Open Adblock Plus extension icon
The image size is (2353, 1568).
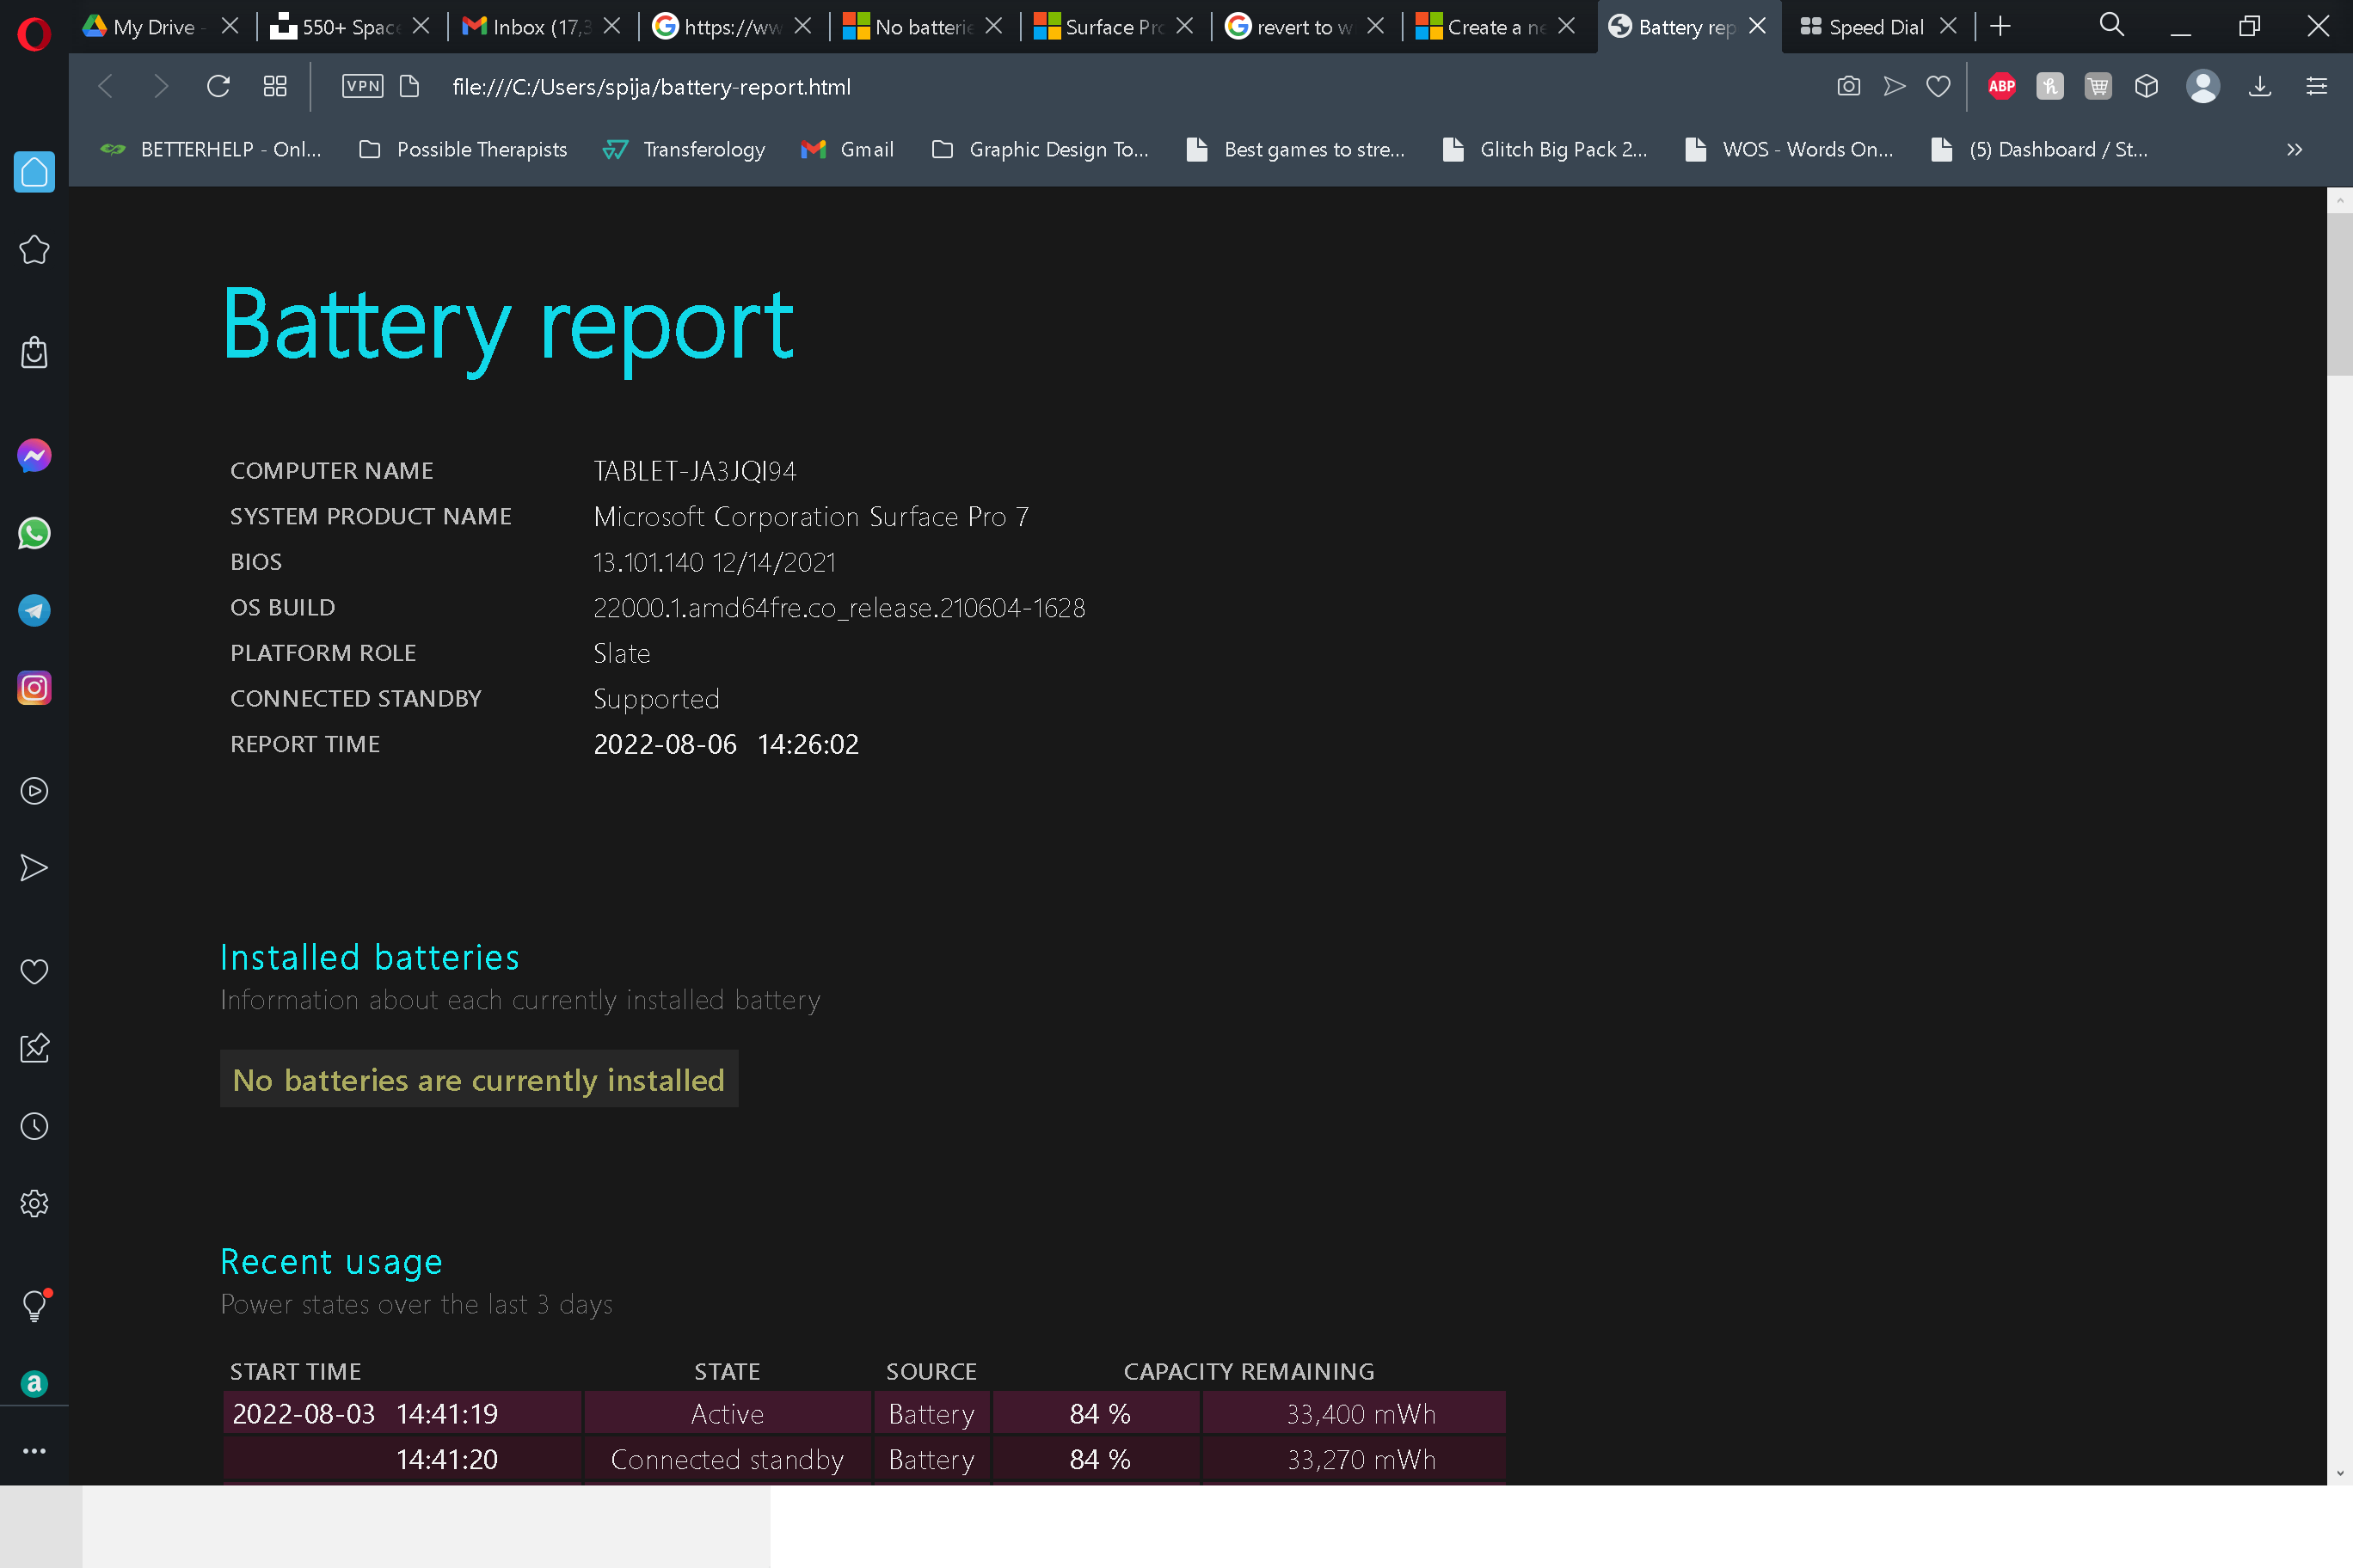[2001, 87]
